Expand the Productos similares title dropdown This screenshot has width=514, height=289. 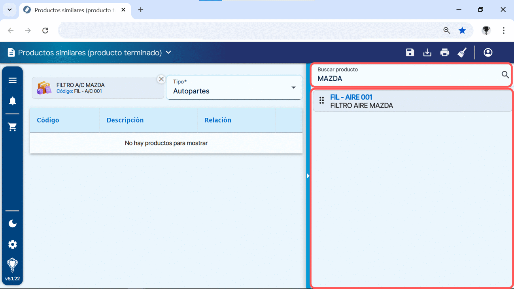click(168, 53)
